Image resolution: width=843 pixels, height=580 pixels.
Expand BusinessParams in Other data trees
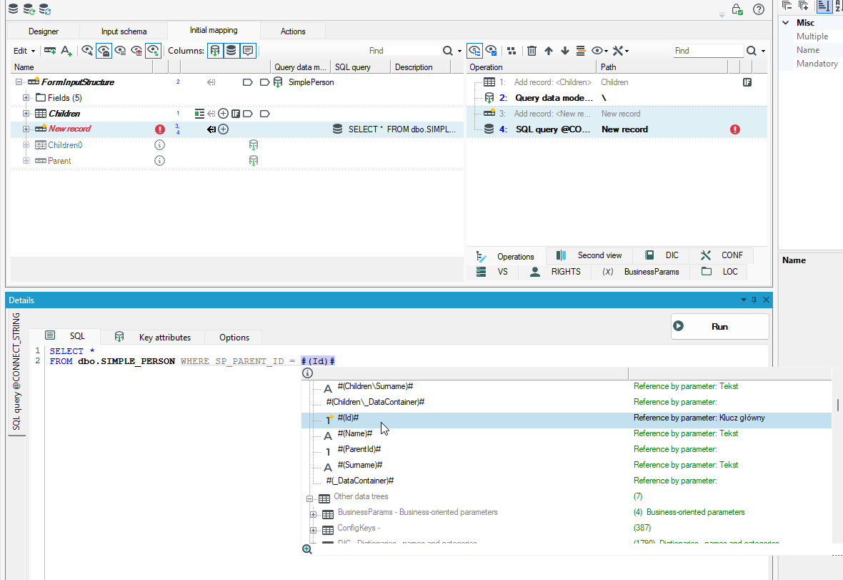313,514
